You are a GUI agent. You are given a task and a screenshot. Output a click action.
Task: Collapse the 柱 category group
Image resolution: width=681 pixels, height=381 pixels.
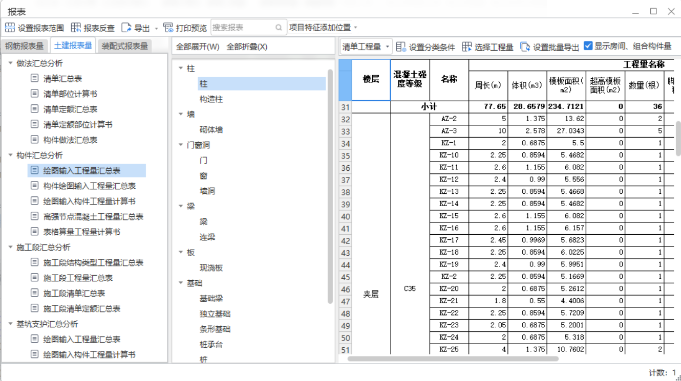(181, 68)
